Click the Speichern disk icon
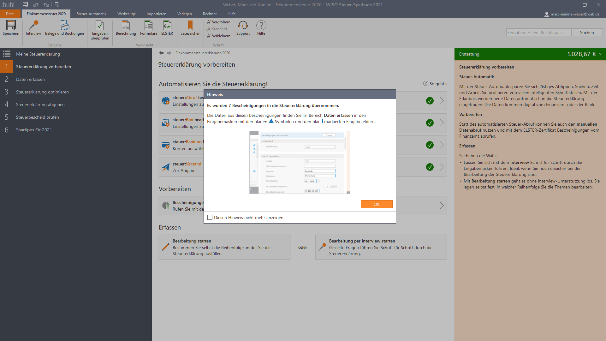Image resolution: width=606 pixels, height=341 pixels. pyautogui.click(x=11, y=26)
